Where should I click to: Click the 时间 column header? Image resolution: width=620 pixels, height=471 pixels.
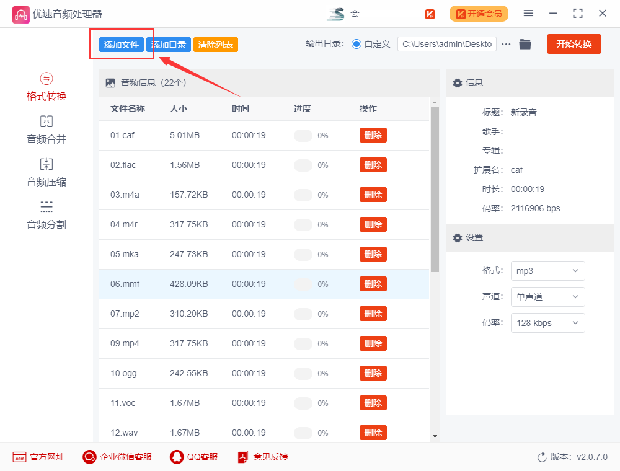tap(241, 108)
